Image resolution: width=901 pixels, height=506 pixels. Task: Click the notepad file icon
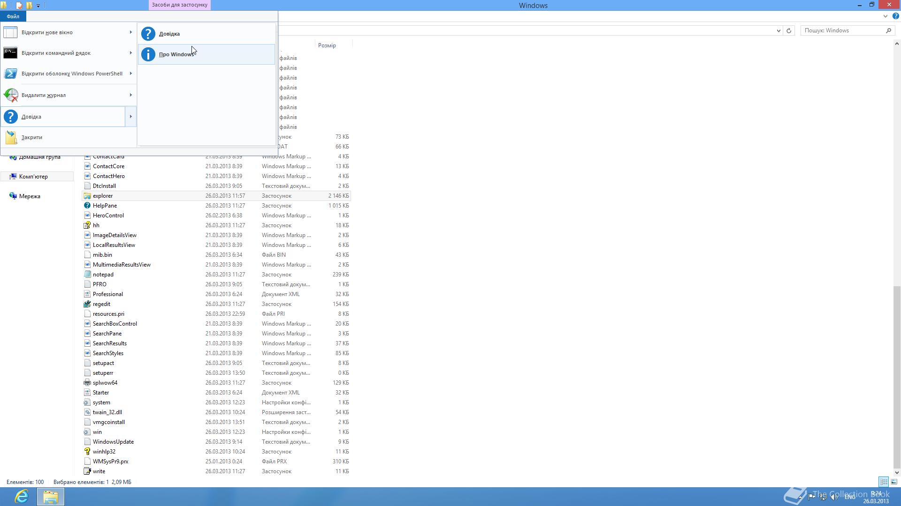(87, 275)
